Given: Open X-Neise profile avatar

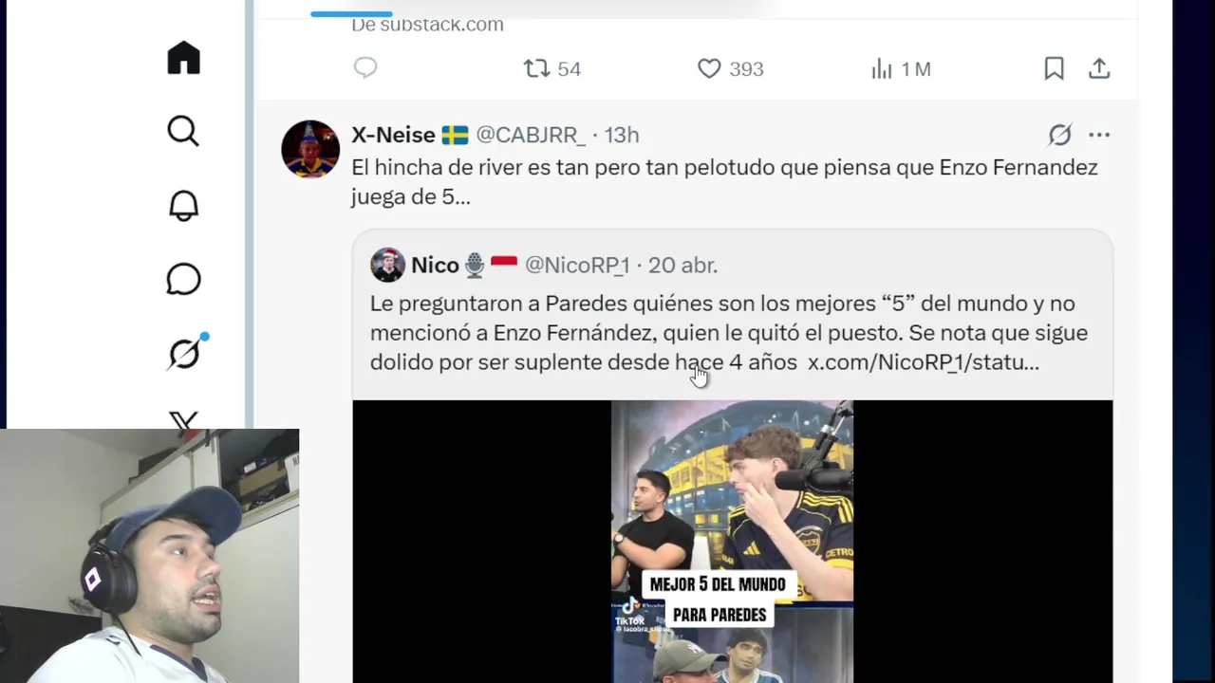Looking at the screenshot, I should 310,149.
